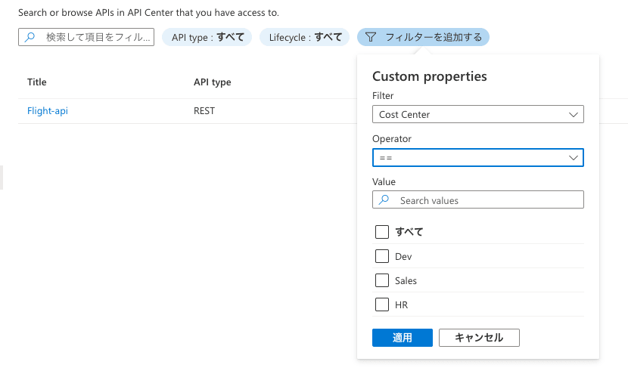Tick the すべて checkbox
Screen dimensions: 628x374
coord(382,232)
